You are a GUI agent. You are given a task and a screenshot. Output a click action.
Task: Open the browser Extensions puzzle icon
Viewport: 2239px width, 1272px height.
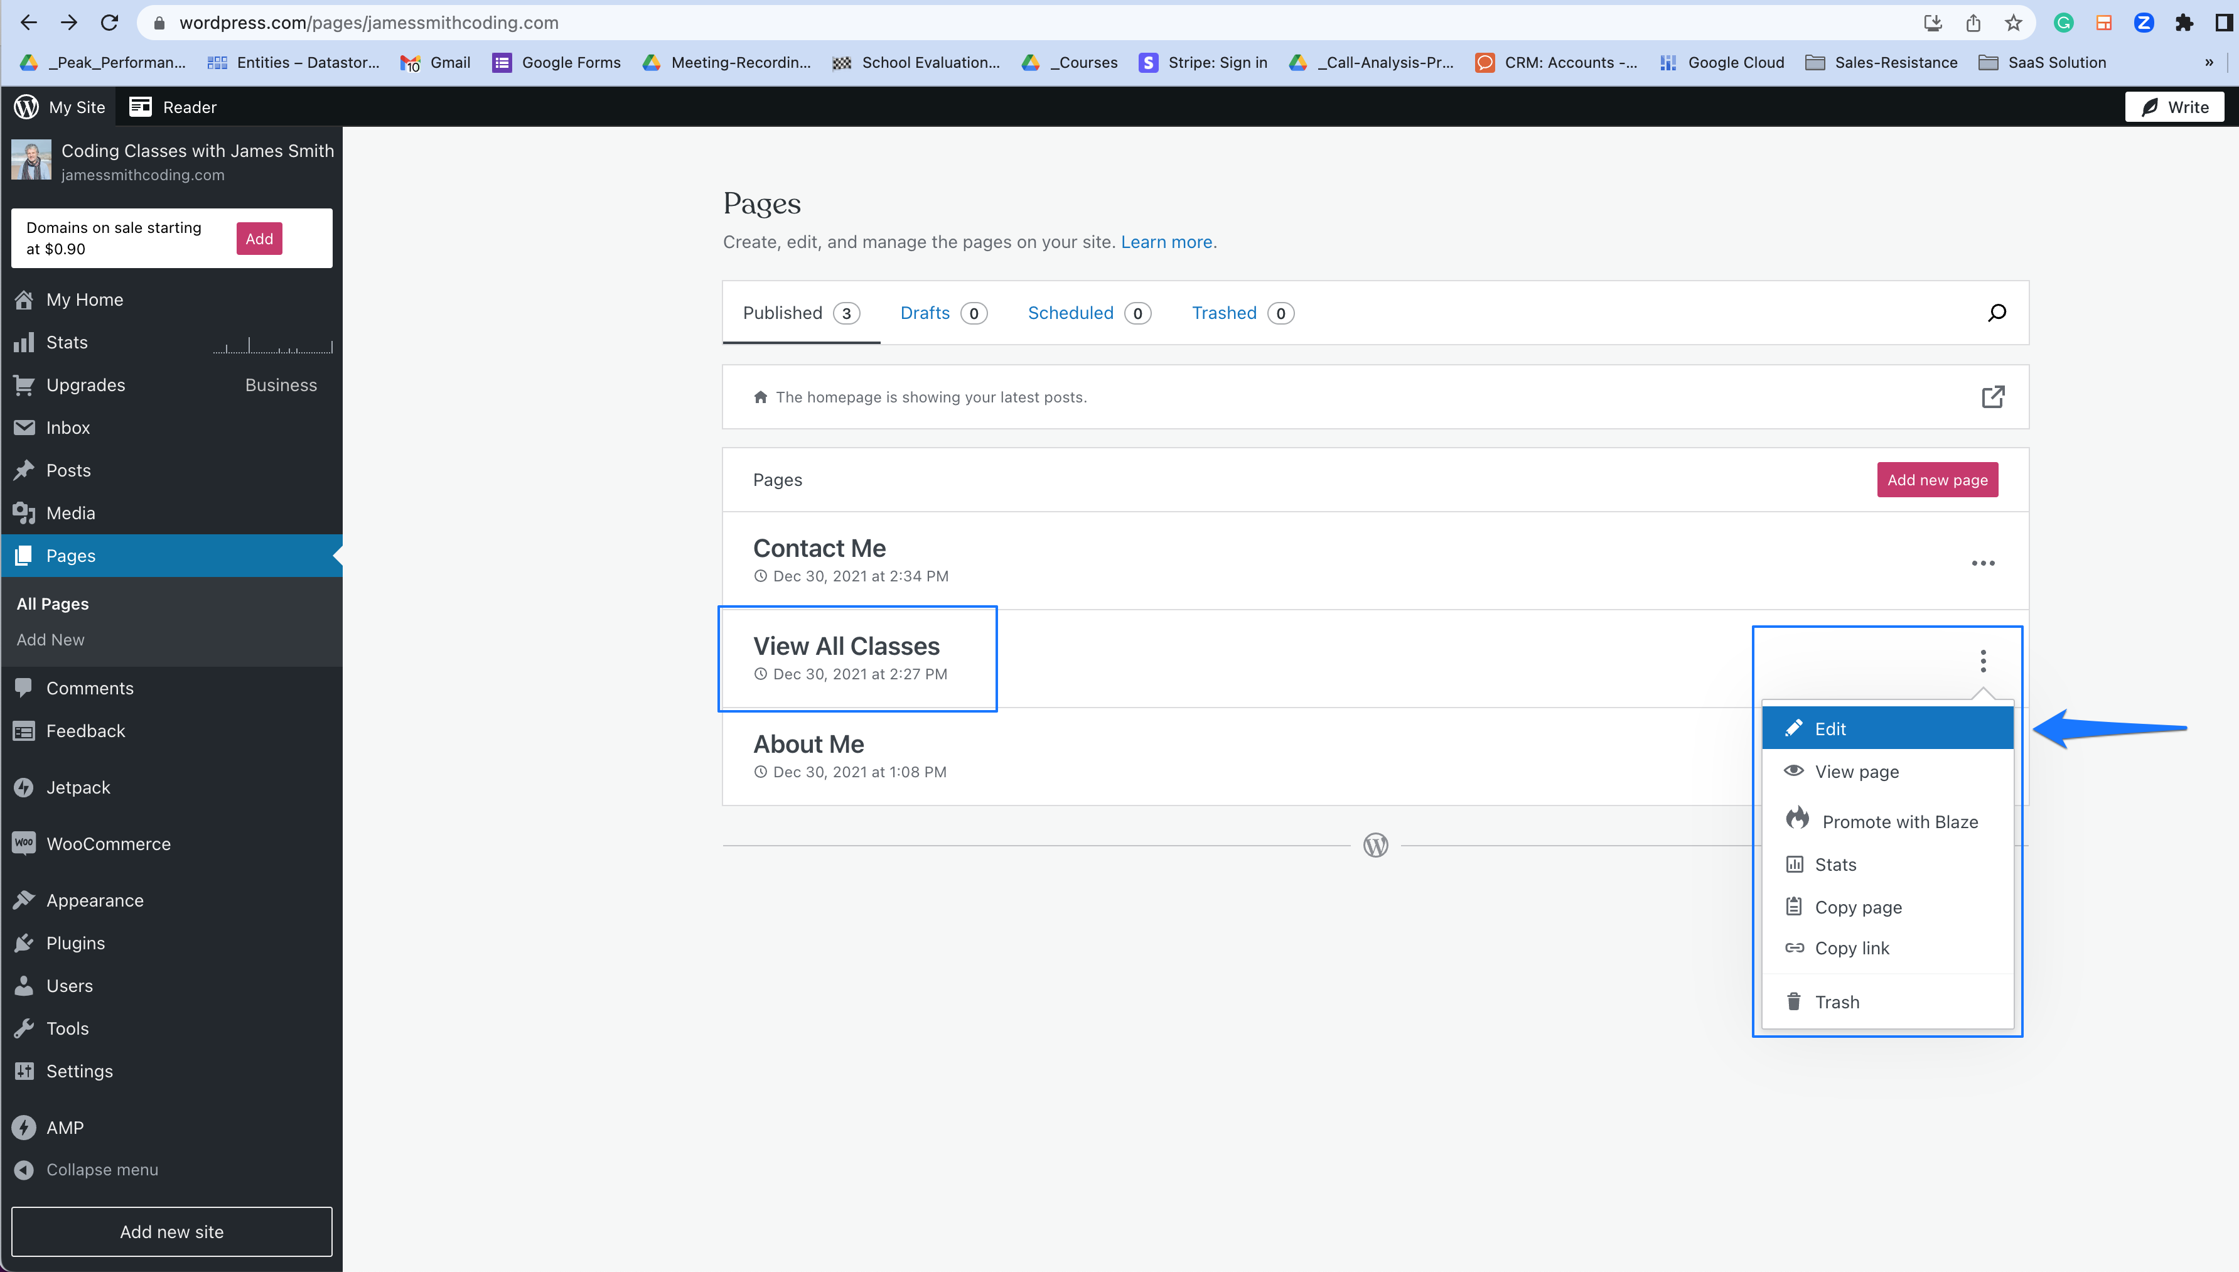2184,23
